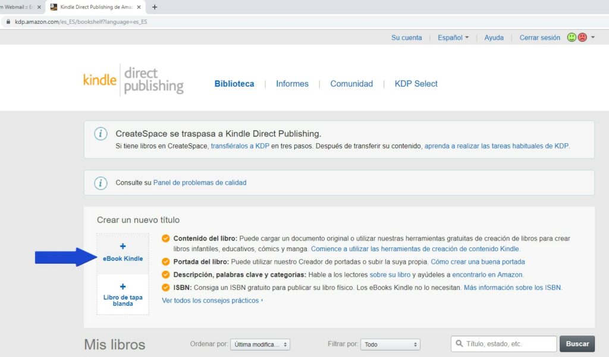609x357 pixels.
Task: Open Panel de problemas de calidad link
Action: 200,183
